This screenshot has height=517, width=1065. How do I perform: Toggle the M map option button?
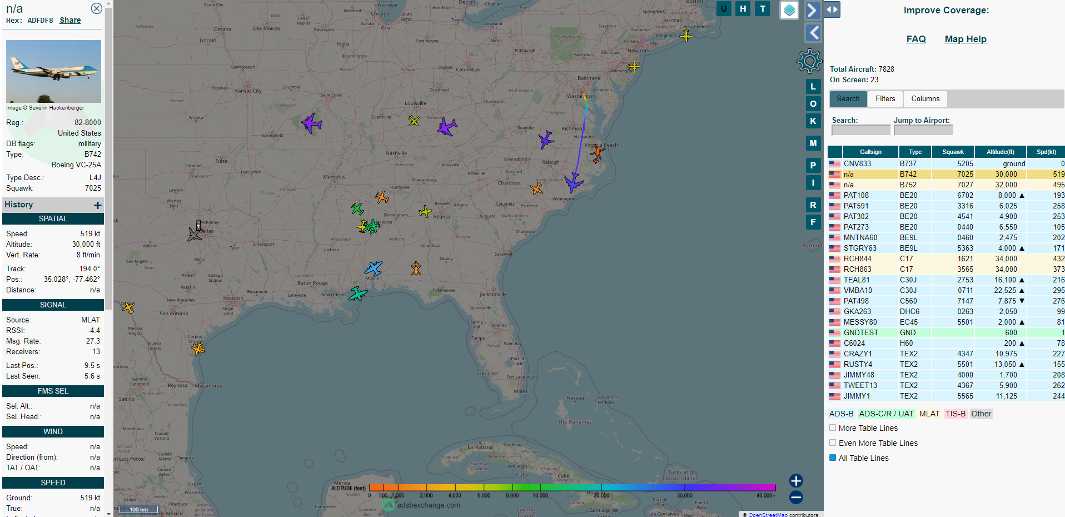point(813,143)
